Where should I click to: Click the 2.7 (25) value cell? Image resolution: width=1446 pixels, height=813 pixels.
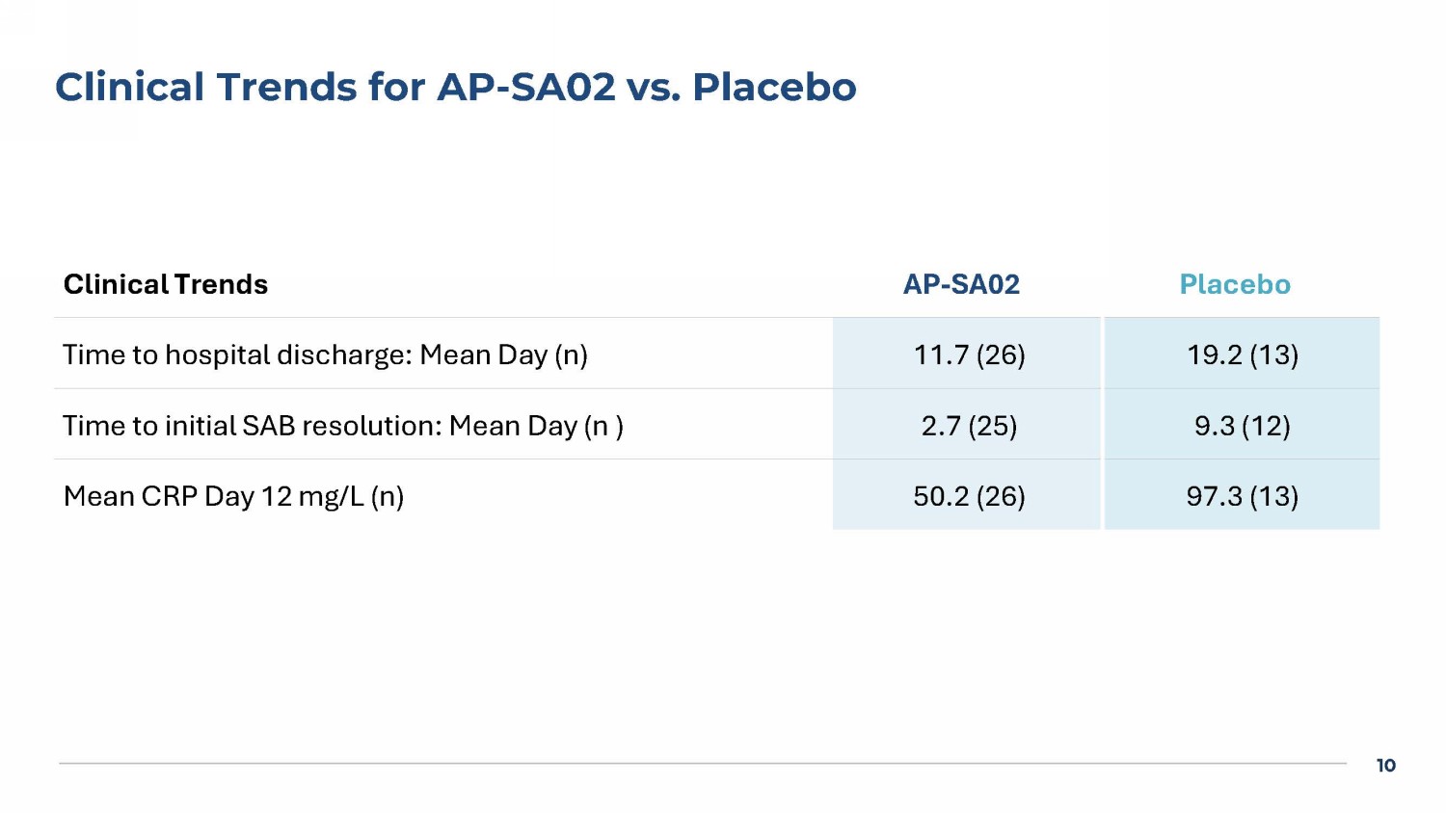coord(969,426)
